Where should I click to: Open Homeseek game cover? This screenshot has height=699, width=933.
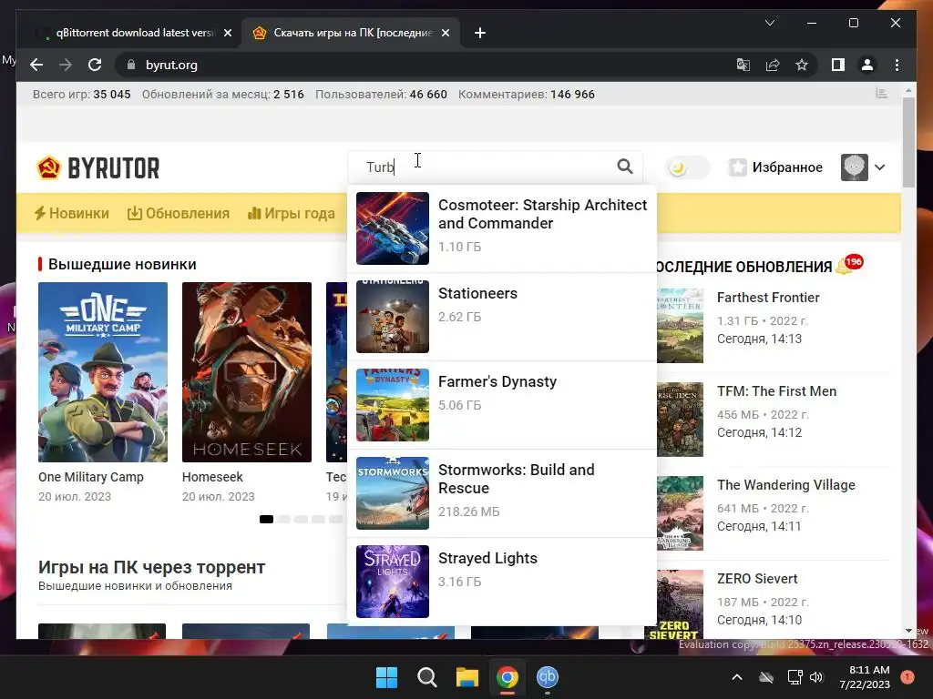click(247, 372)
